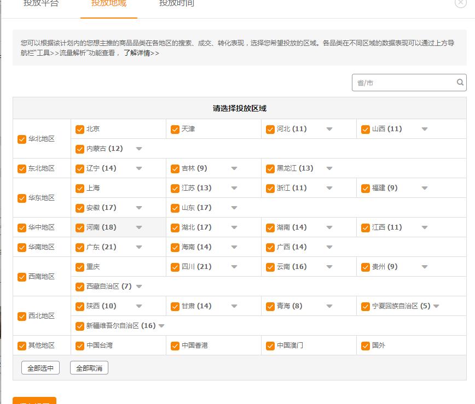Viewport: 475px width, 404px height.
Task: Expand the 内蒙古 city list
Action: tap(140, 148)
